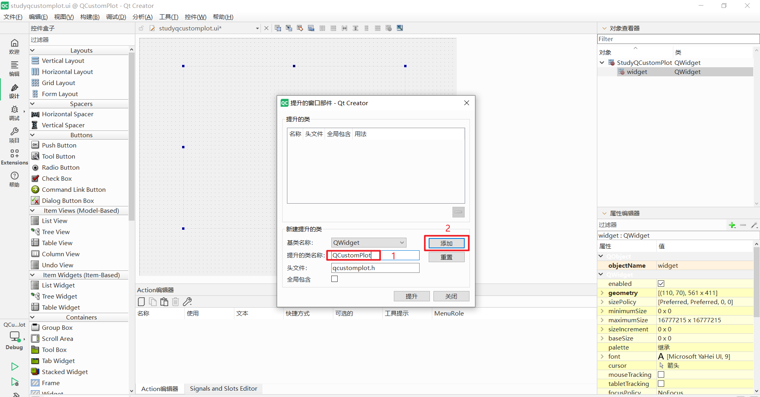The image size is (760, 397).
Task: Click the Start Debugging run icon
Action: pos(15,382)
